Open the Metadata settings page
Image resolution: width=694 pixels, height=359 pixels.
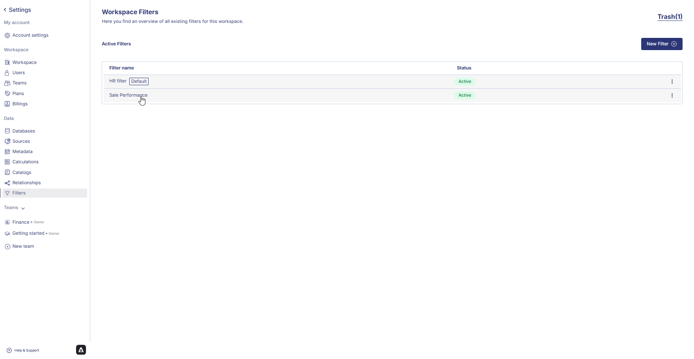(22, 151)
